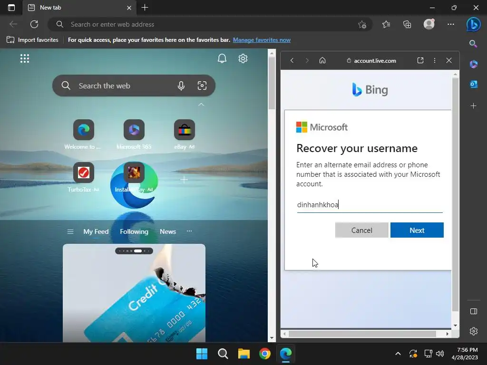Open the Microsoft 365 quick link tile
Screen dimensions: 487x365
pyautogui.click(x=134, y=134)
